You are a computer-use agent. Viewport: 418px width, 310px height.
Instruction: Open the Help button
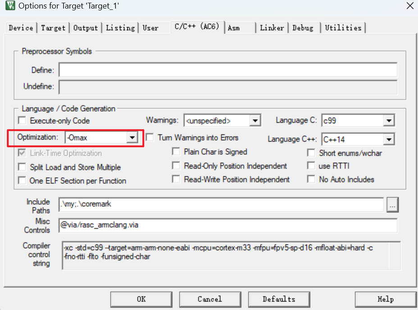(386, 299)
